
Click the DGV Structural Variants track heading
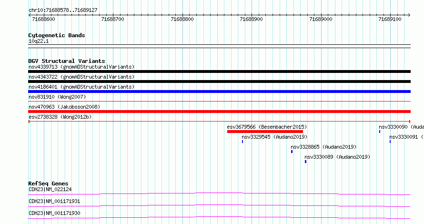tap(67, 61)
